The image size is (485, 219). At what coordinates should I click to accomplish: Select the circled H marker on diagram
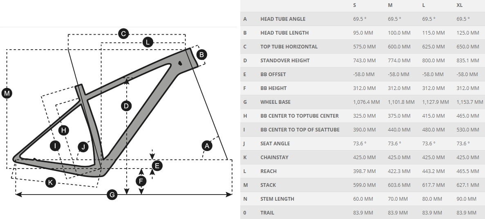64,130
